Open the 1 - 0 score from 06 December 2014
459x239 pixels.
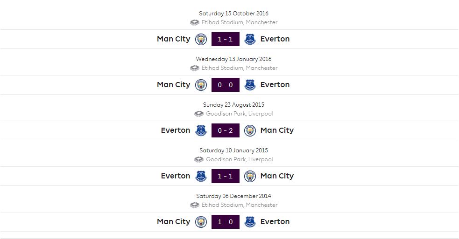coord(226,222)
